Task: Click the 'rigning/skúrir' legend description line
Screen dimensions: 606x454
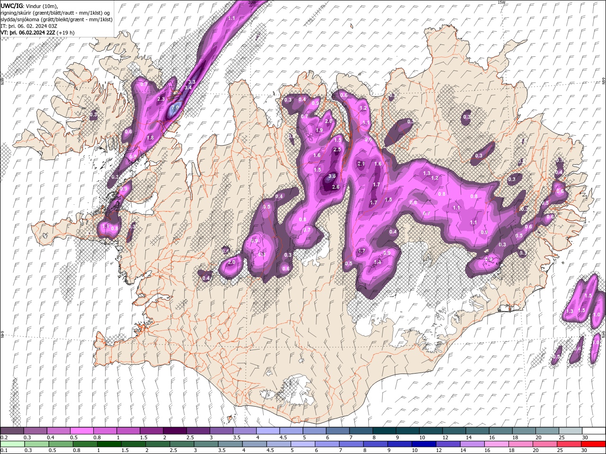Action: pyautogui.click(x=55, y=13)
